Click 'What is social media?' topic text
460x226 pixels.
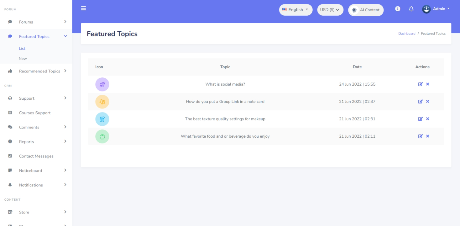click(x=225, y=84)
